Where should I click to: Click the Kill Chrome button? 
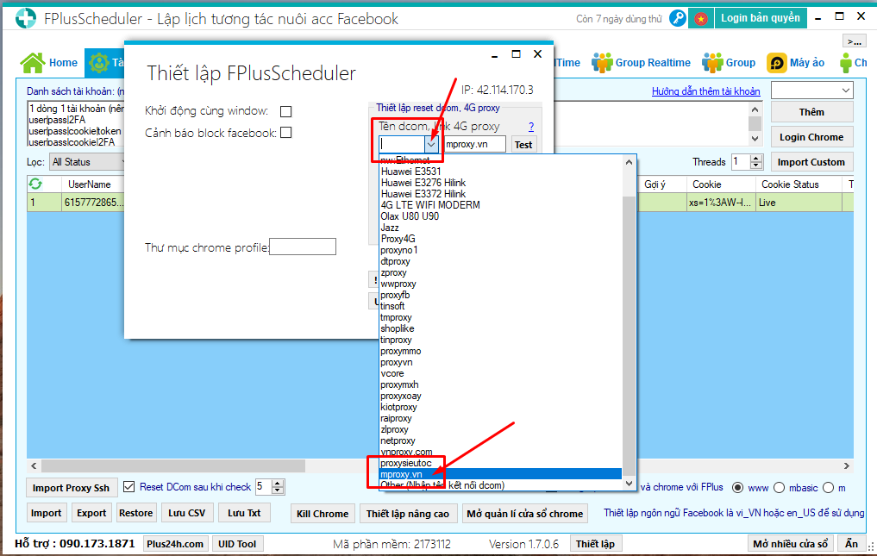[323, 514]
